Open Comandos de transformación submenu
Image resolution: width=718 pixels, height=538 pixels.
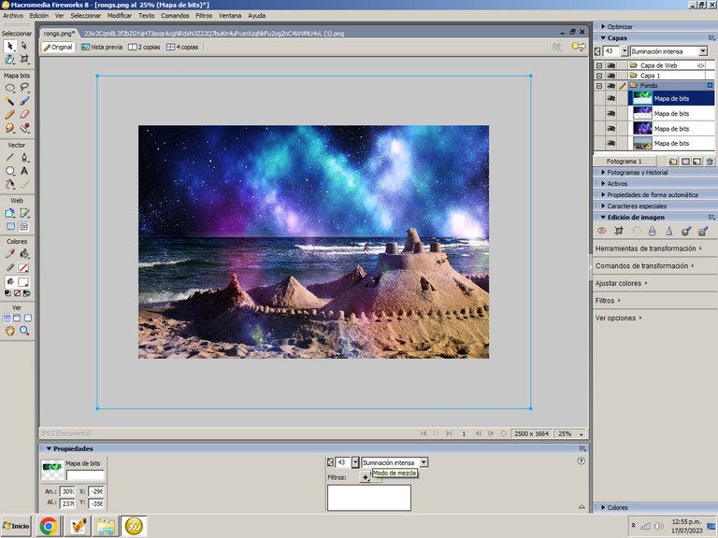(x=644, y=266)
